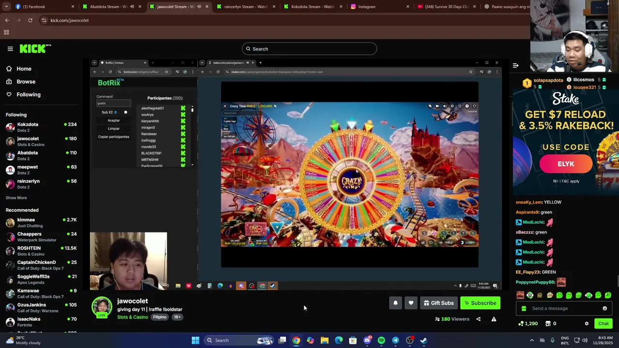Open emoji picker in message box
619x348 pixels.
pos(604,308)
